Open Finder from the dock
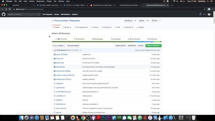This screenshot has width=215, height=121. [21, 118]
